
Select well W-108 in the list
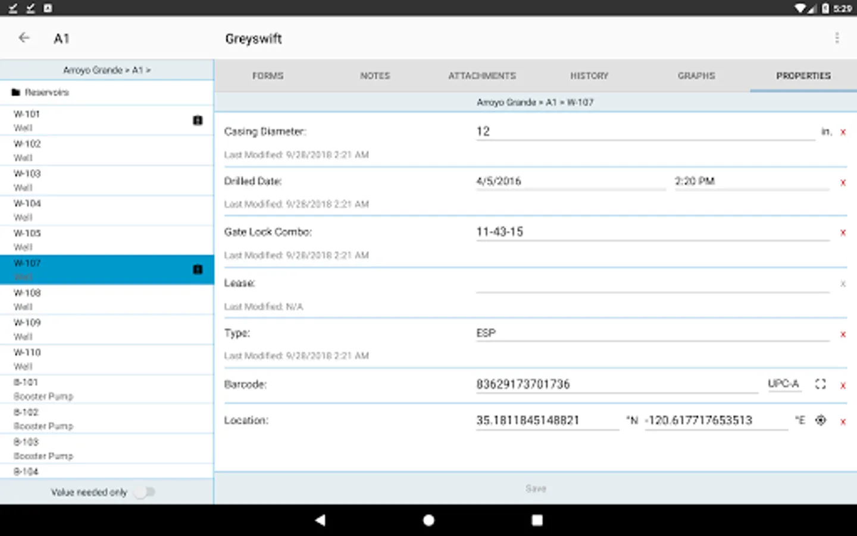pos(107,300)
